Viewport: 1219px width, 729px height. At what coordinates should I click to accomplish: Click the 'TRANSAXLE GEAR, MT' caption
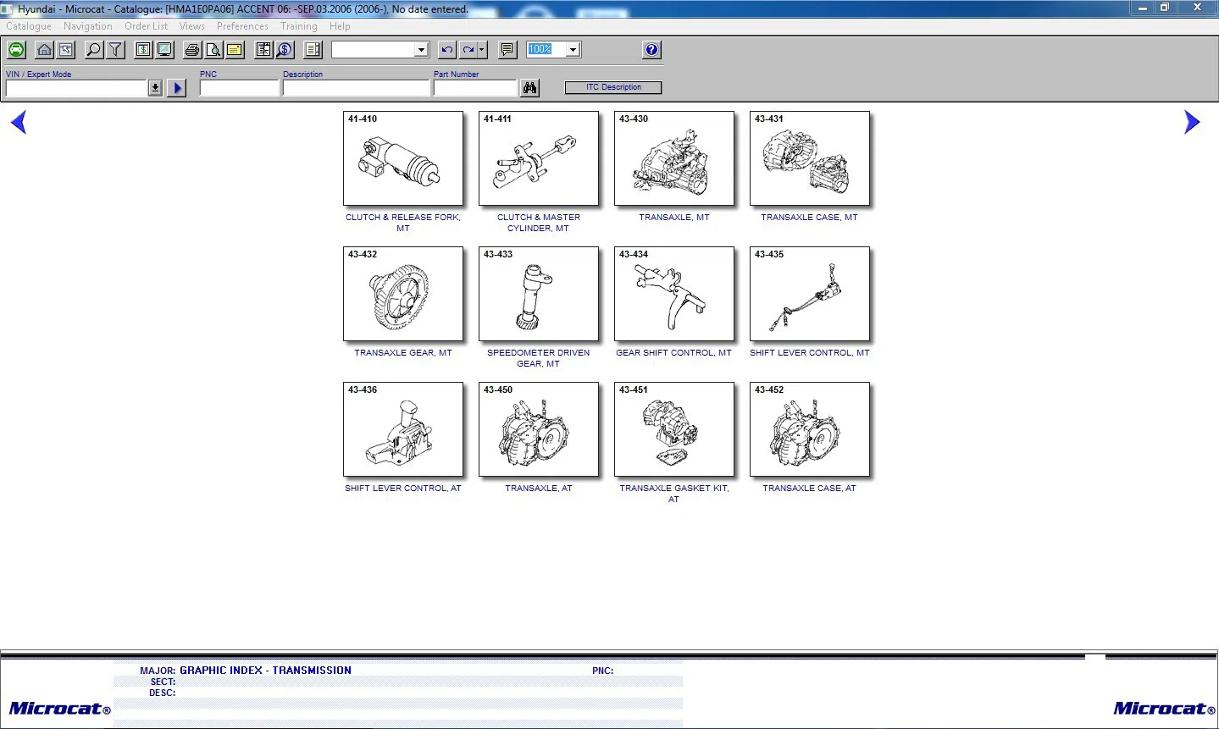pos(403,353)
